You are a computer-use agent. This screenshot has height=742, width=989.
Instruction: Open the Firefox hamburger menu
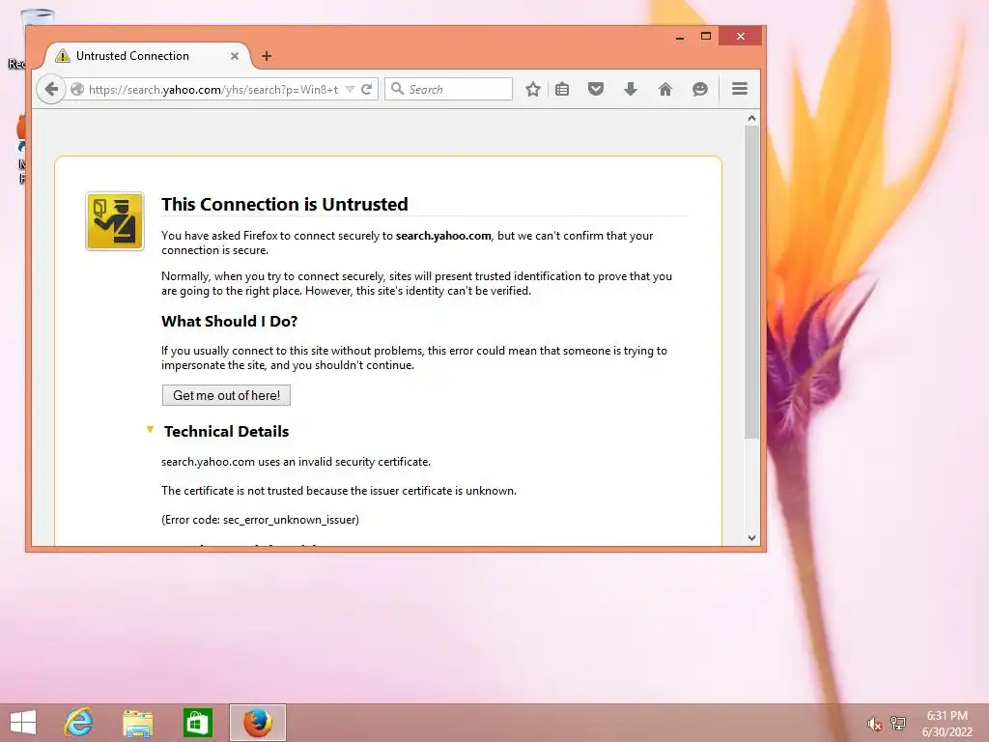pos(740,89)
